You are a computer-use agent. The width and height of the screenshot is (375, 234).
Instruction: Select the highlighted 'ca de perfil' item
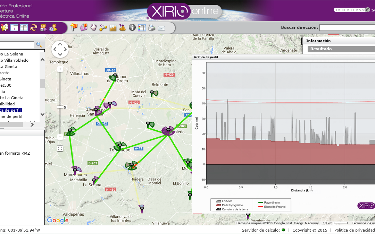pyautogui.click(x=11, y=110)
